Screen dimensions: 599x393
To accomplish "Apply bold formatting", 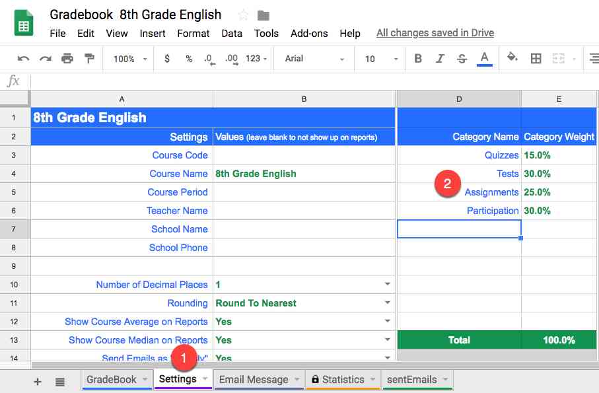I will click(x=417, y=59).
